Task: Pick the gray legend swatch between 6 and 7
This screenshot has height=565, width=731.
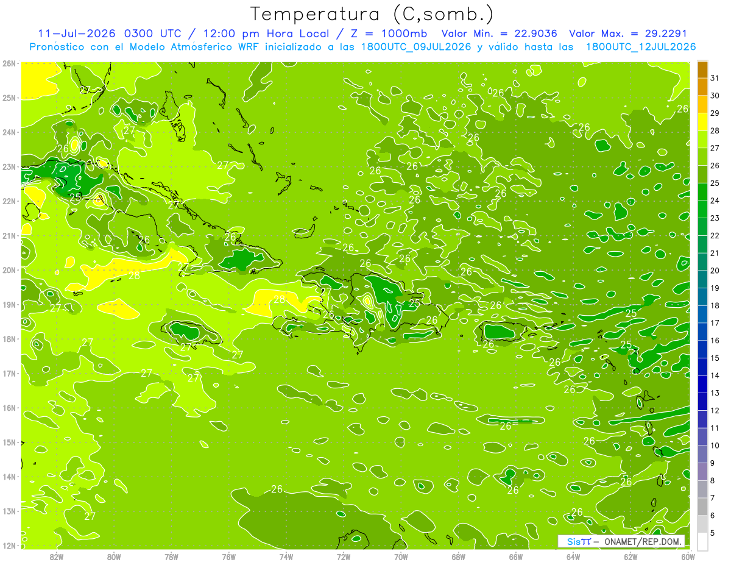Action: tap(703, 507)
